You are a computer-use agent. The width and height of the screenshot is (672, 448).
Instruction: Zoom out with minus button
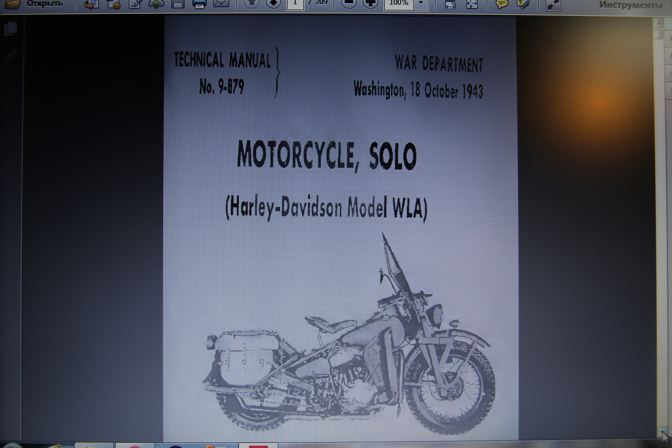(348, 3)
